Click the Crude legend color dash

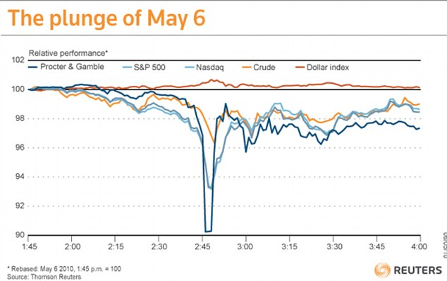247,68
